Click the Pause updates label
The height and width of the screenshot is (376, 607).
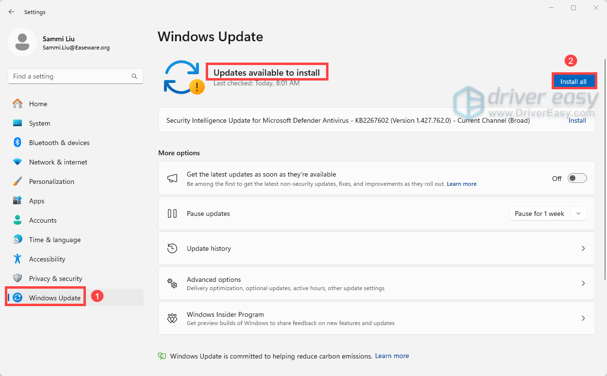point(208,213)
